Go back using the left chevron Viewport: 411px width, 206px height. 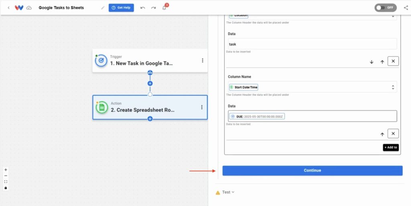tap(9, 8)
